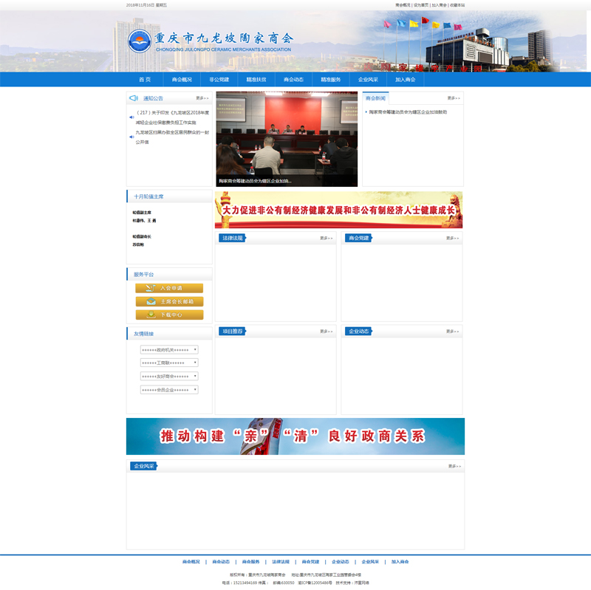
Task: Click 设为首页 link at the top right
Action: [x=421, y=5]
